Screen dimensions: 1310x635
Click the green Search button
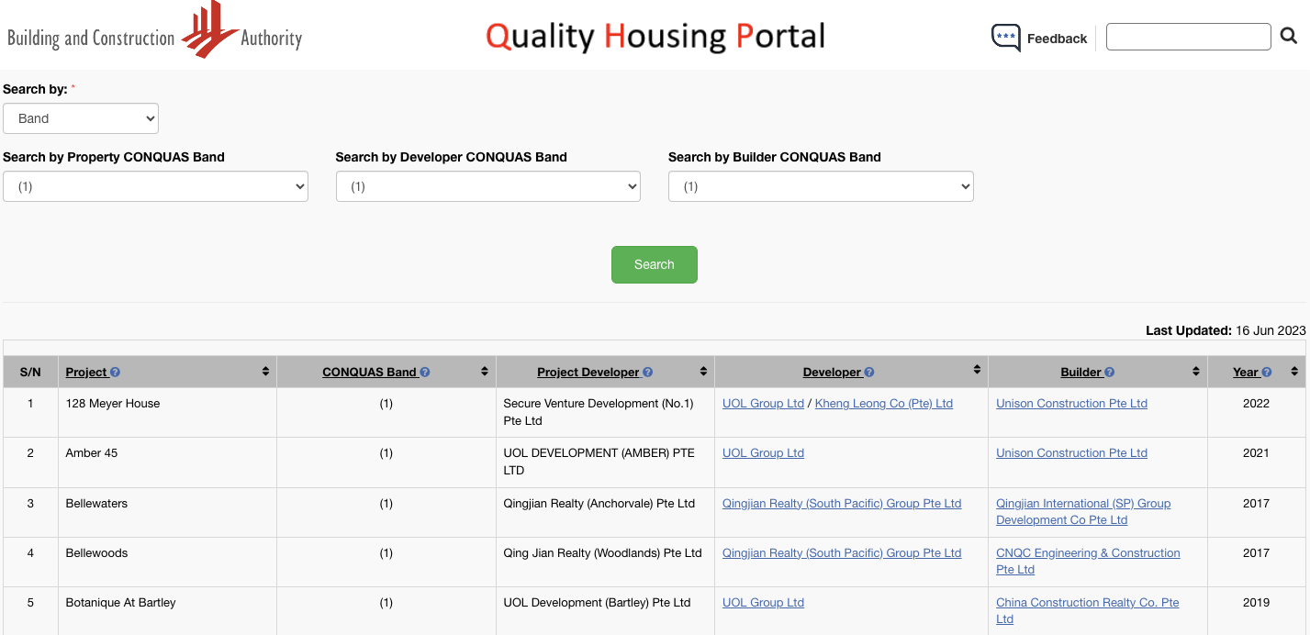(655, 264)
